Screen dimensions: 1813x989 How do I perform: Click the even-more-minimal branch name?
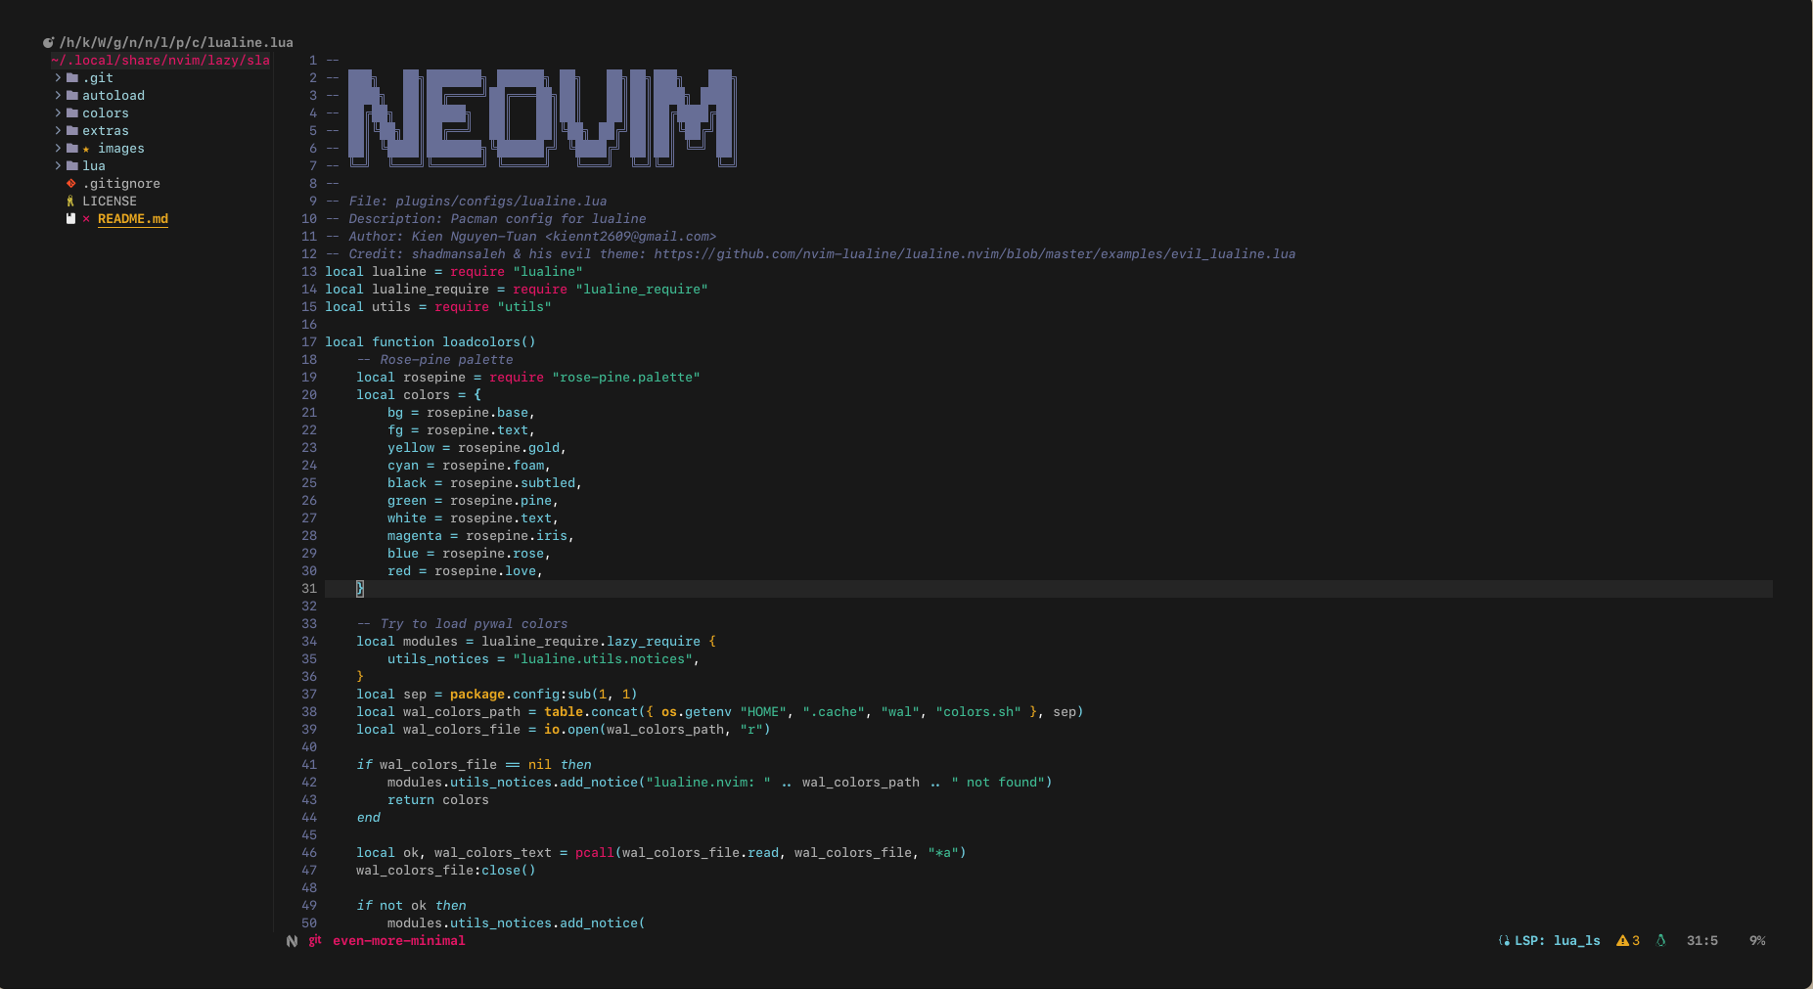coord(399,941)
